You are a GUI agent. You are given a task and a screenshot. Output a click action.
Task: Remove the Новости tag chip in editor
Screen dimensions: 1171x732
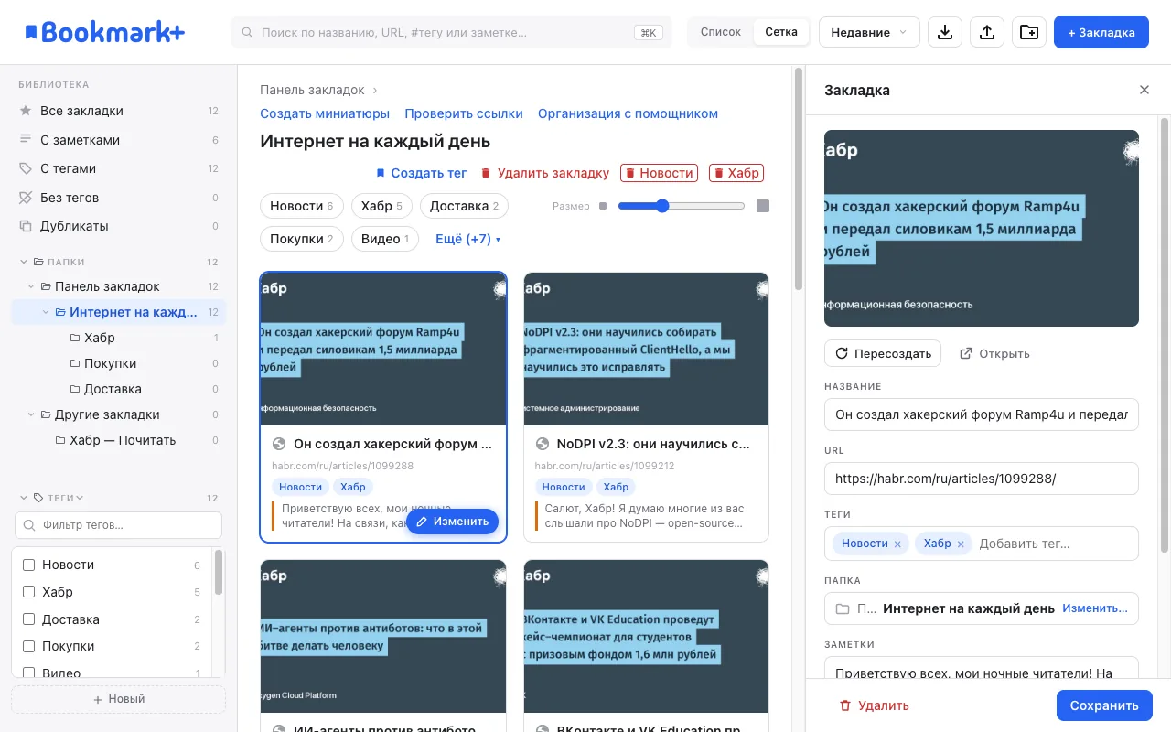[897, 544]
